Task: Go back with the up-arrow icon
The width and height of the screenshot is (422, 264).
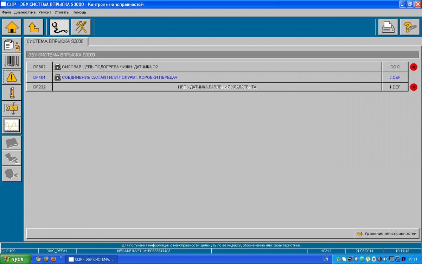Action: 34,27
